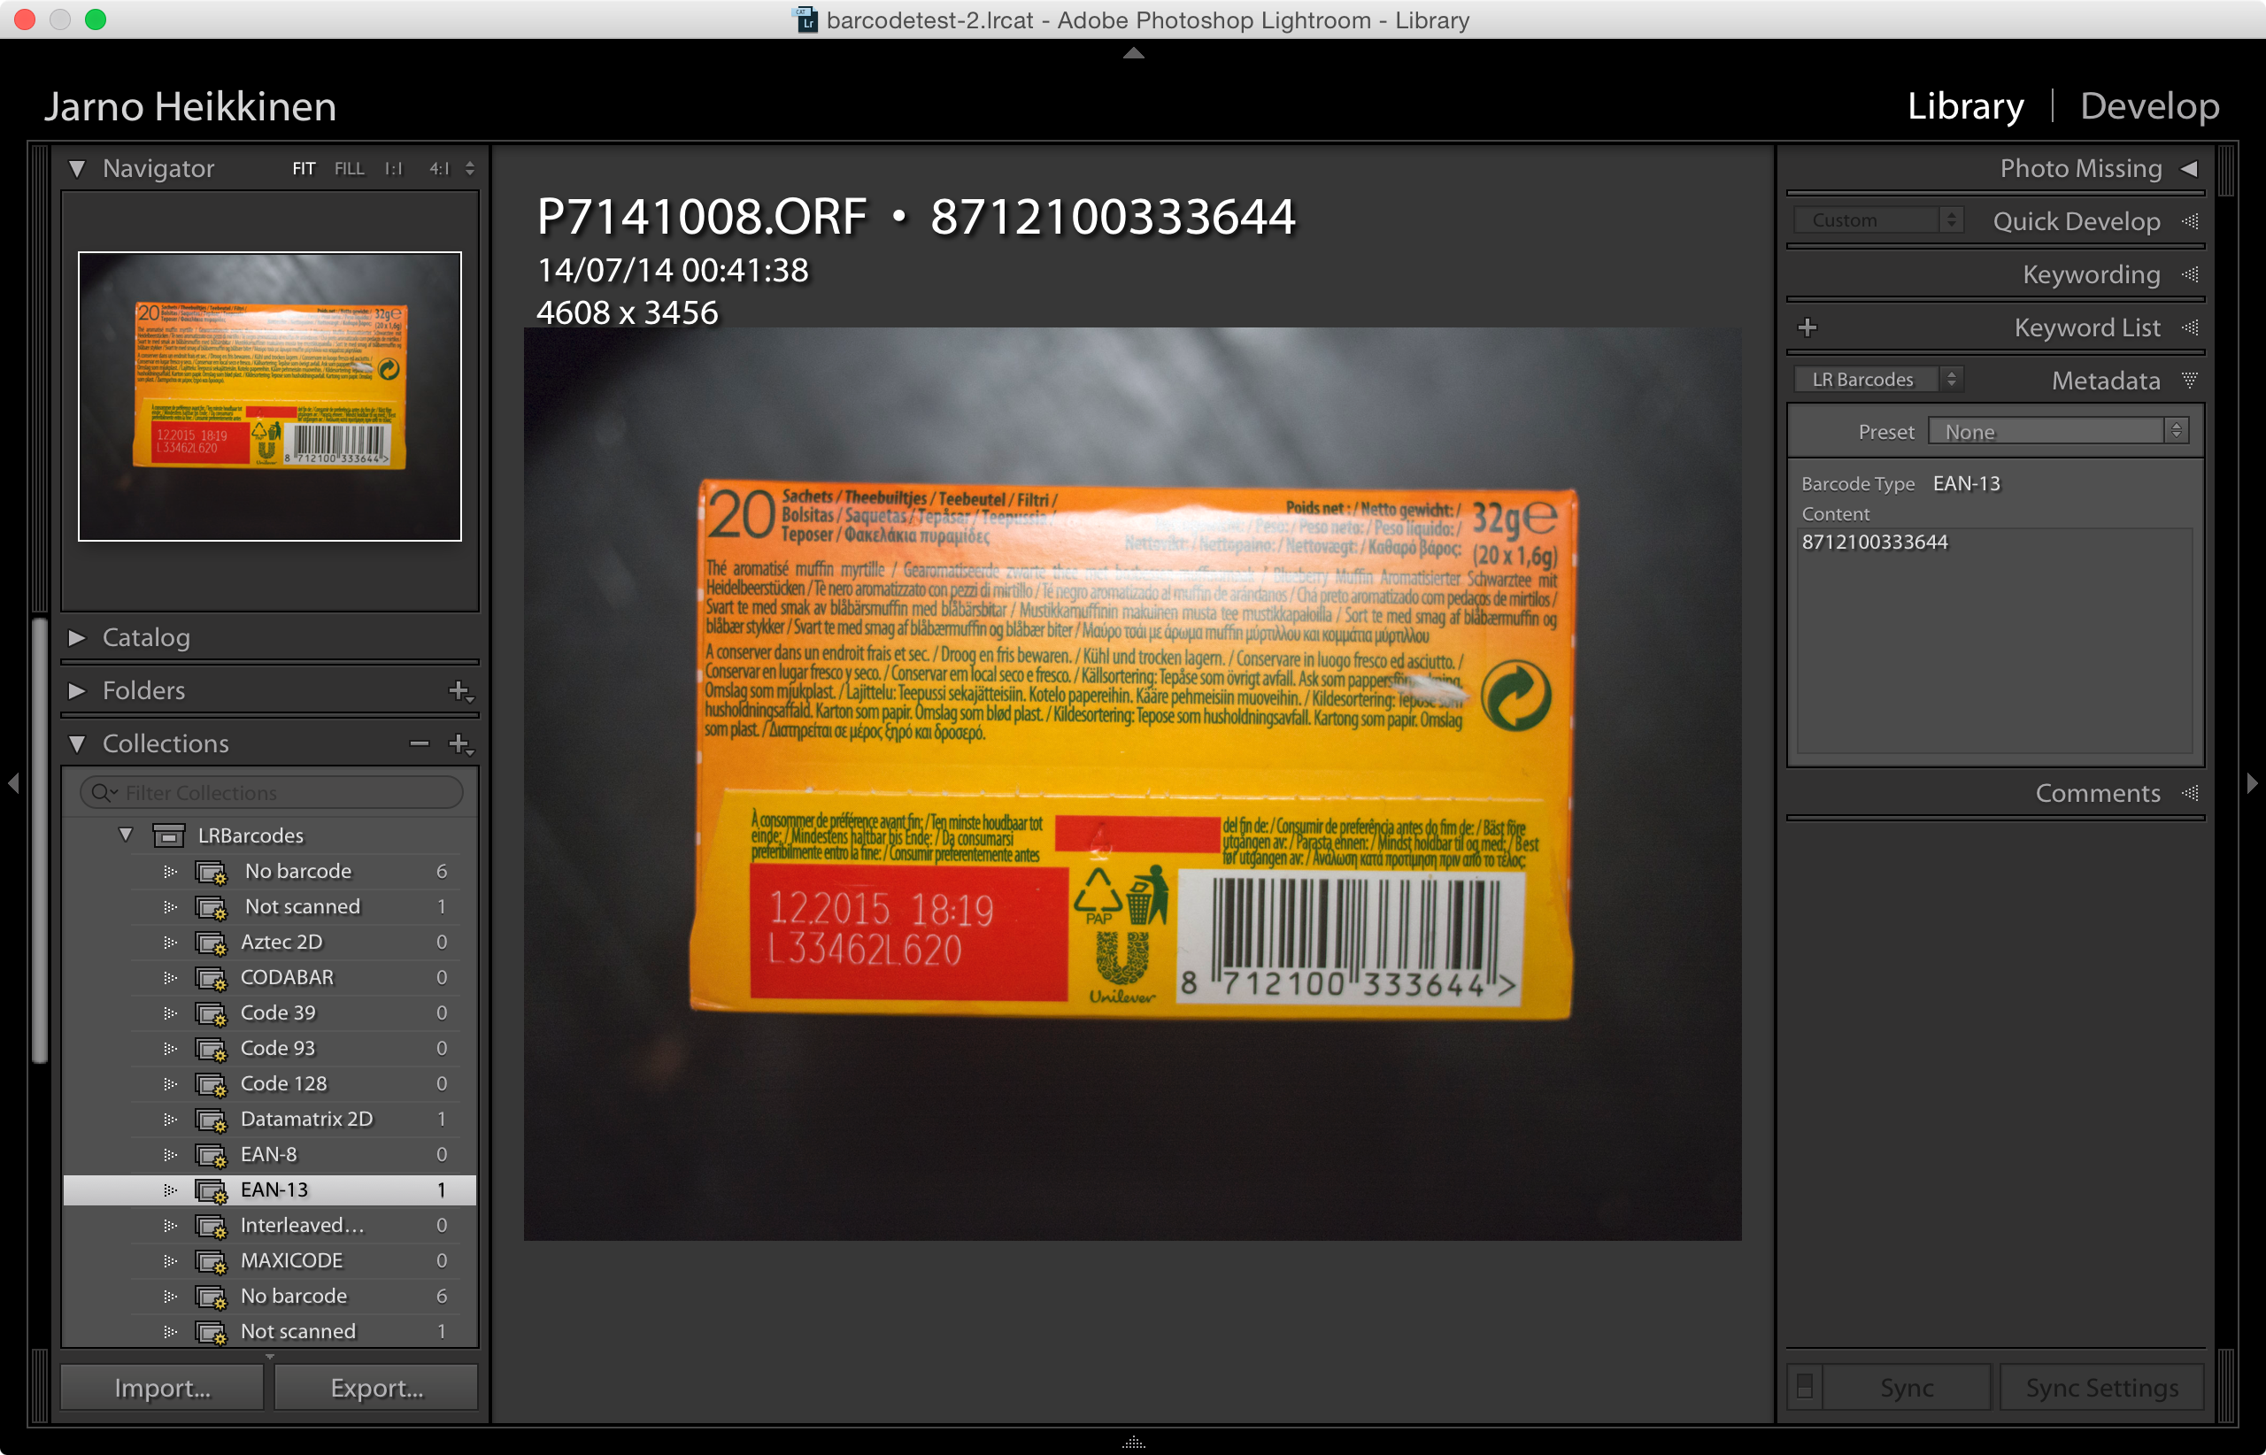Open the metadata Preset None dropdown
The image size is (2266, 1455).
click(2057, 432)
